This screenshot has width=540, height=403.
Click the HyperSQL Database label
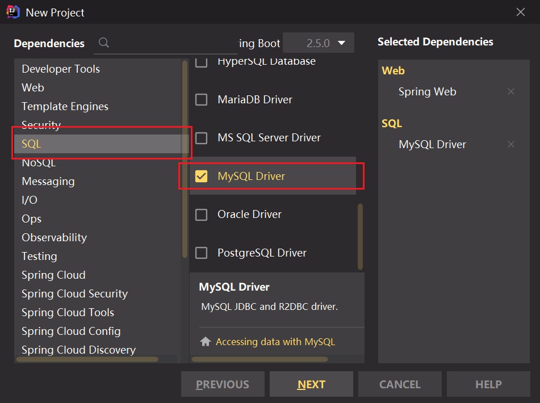(x=266, y=62)
